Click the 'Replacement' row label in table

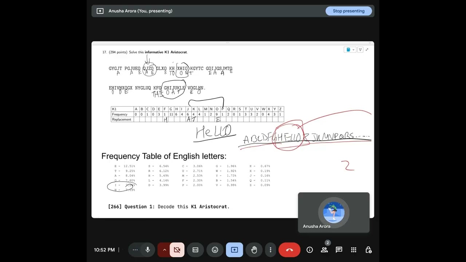[x=122, y=119]
